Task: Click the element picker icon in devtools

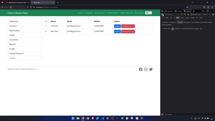Action: (x=162, y=11)
